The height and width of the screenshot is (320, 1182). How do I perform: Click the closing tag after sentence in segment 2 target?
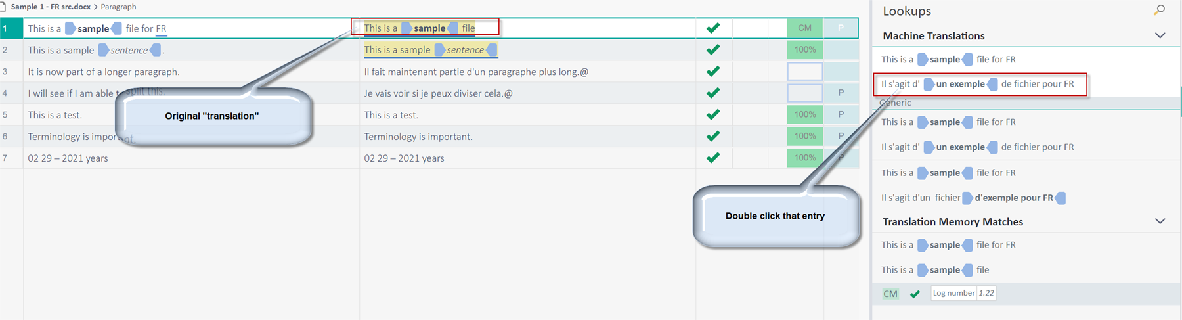click(x=491, y=49)
